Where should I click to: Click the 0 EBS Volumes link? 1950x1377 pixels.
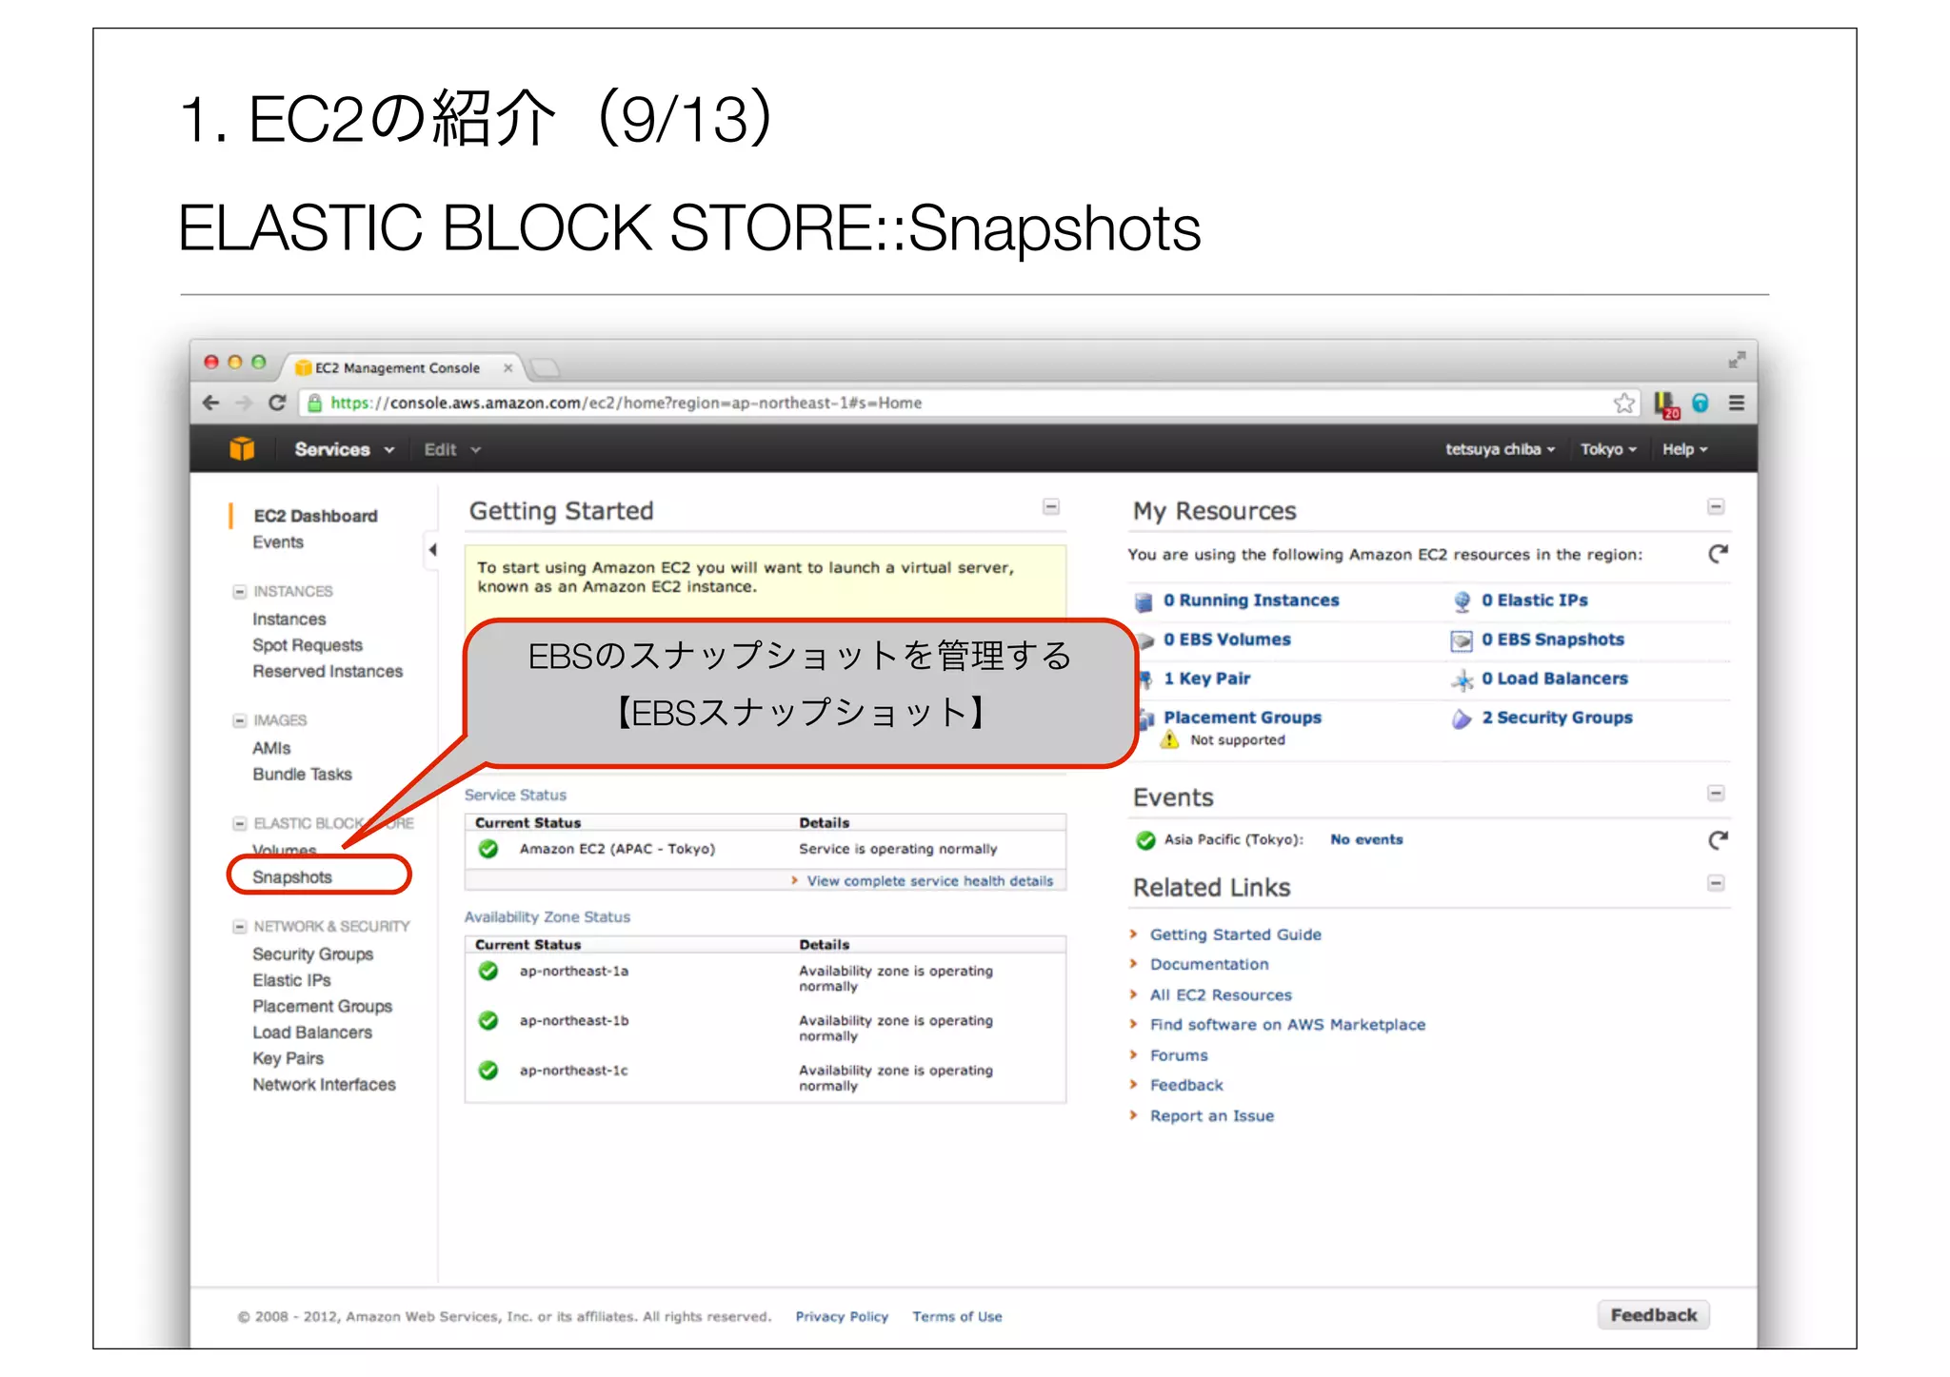pos(1226,640)
